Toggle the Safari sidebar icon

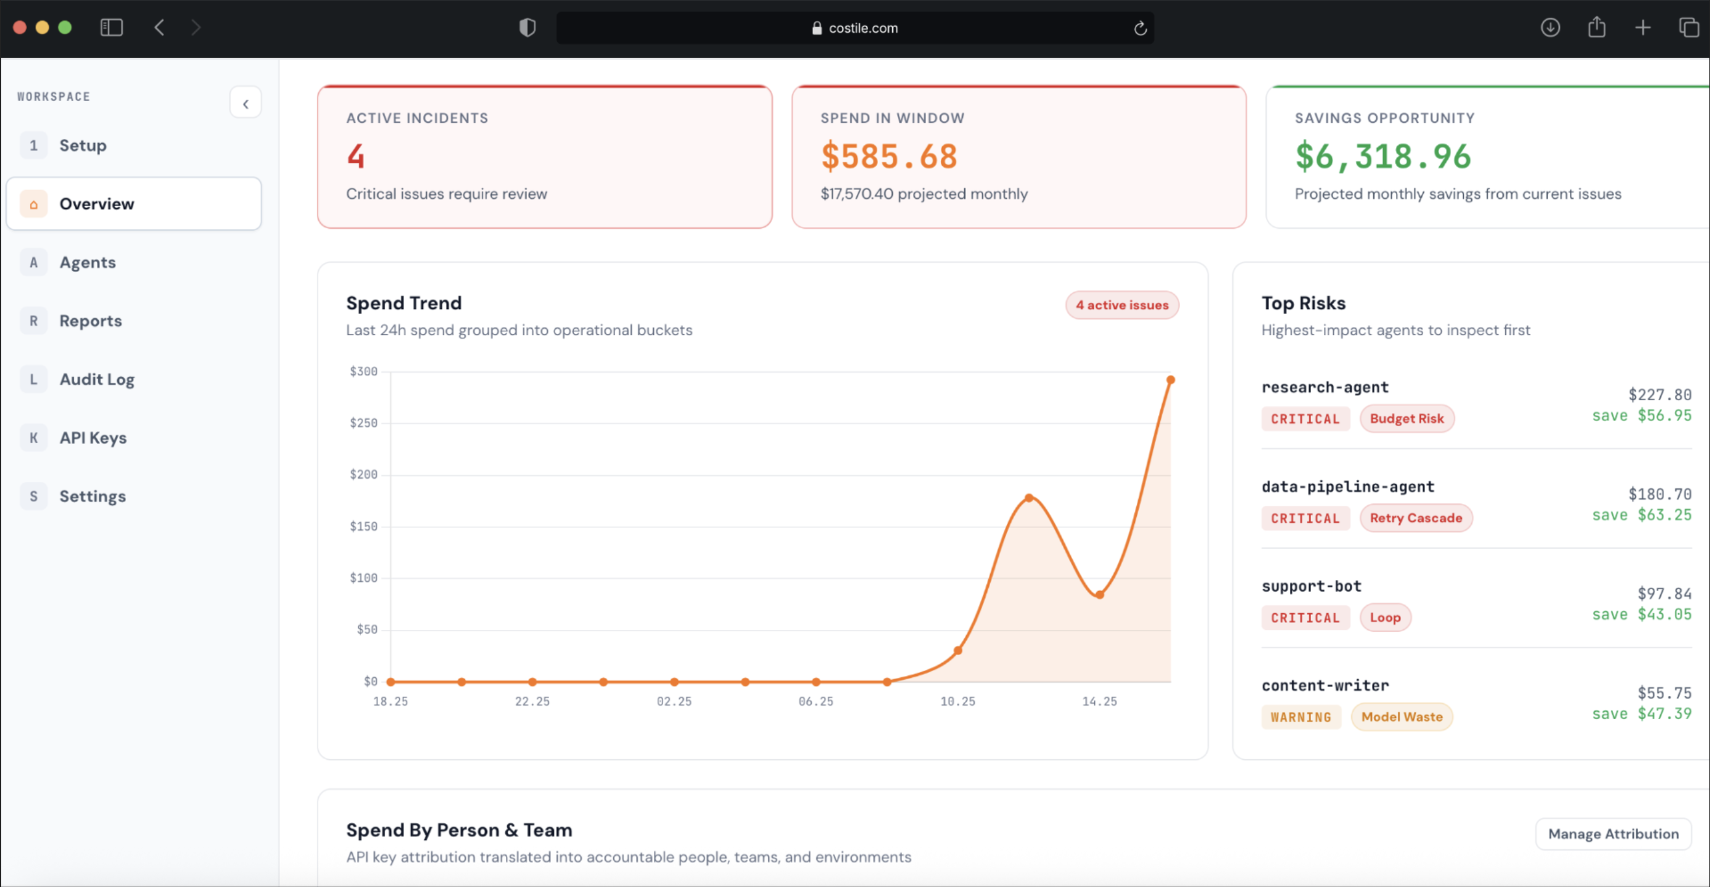(112, 27)
